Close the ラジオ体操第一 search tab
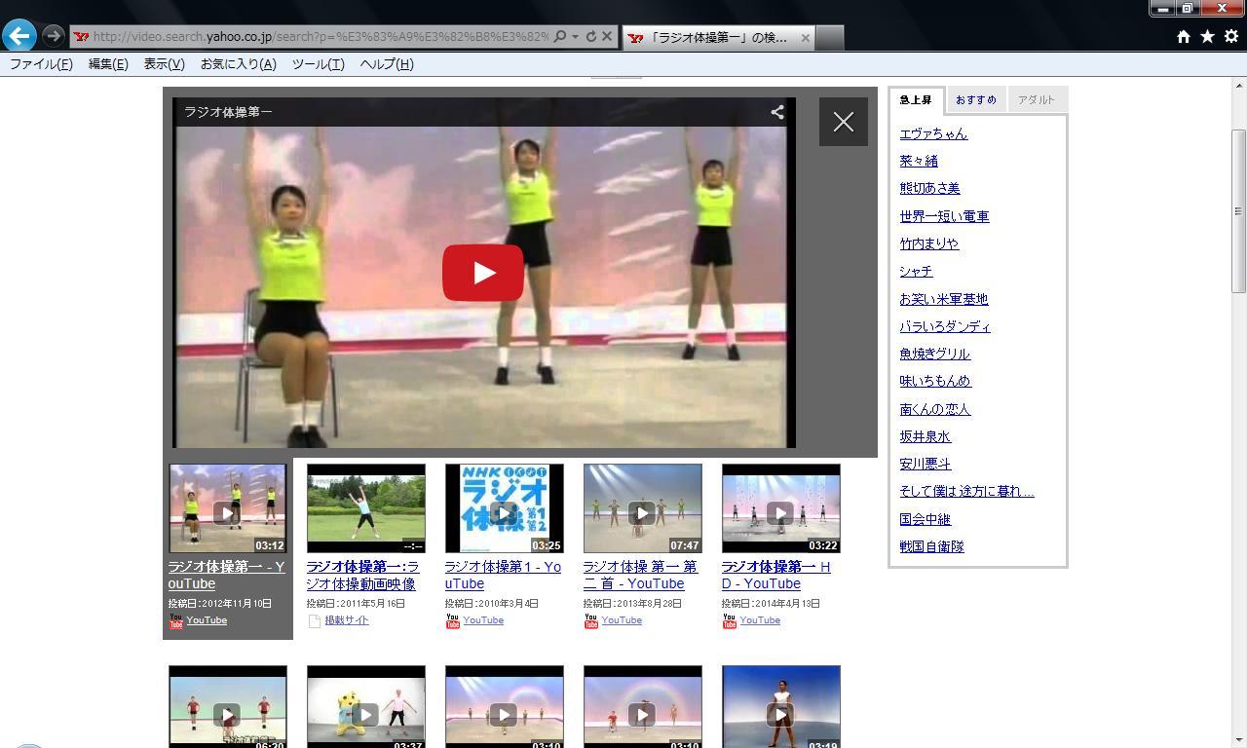The image size is (1247, 748). [x=805, y=38]
